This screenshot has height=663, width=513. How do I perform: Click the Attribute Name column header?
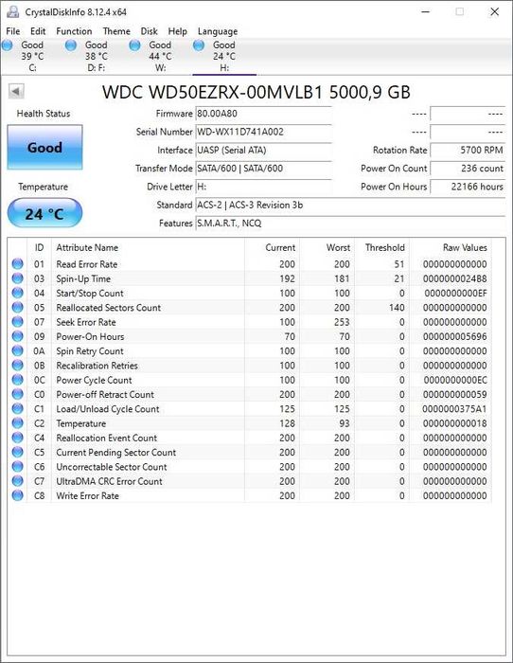click(148, 247)
